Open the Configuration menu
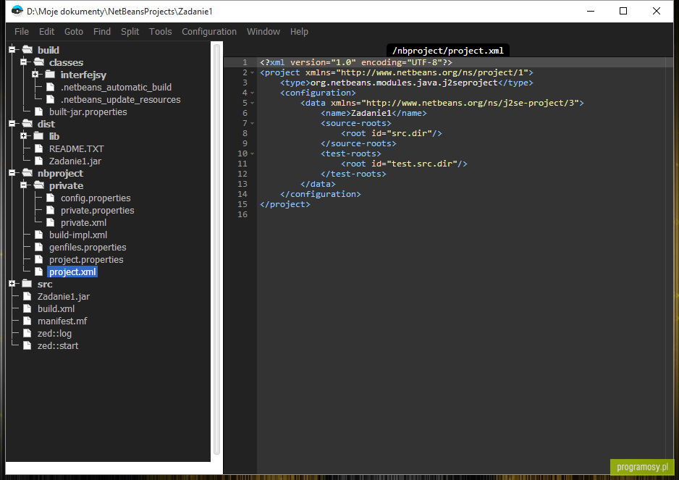This screenshot has height=480, width=679. point(209,32)
